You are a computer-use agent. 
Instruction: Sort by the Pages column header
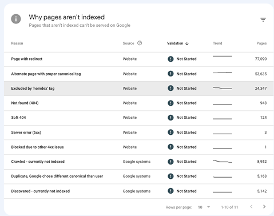261,43
